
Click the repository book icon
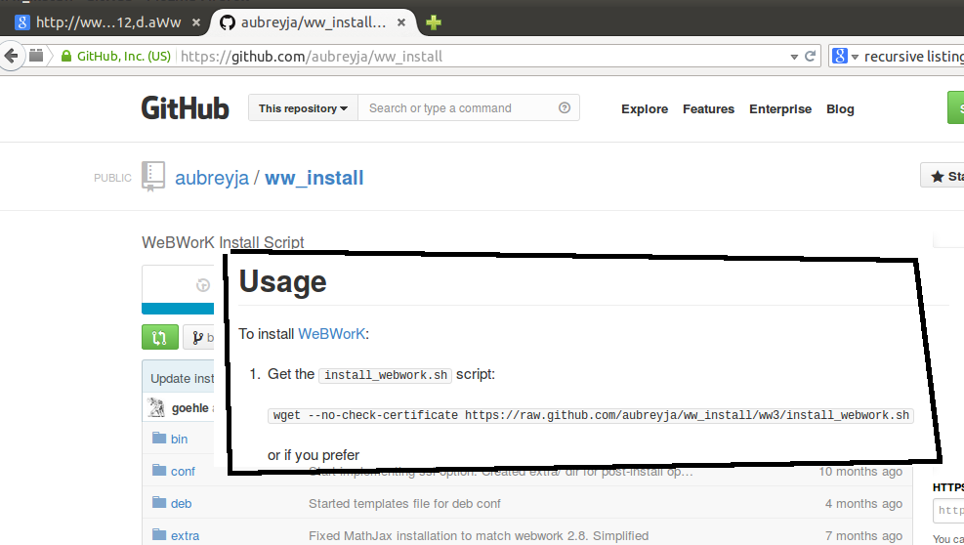click(153, 177)
